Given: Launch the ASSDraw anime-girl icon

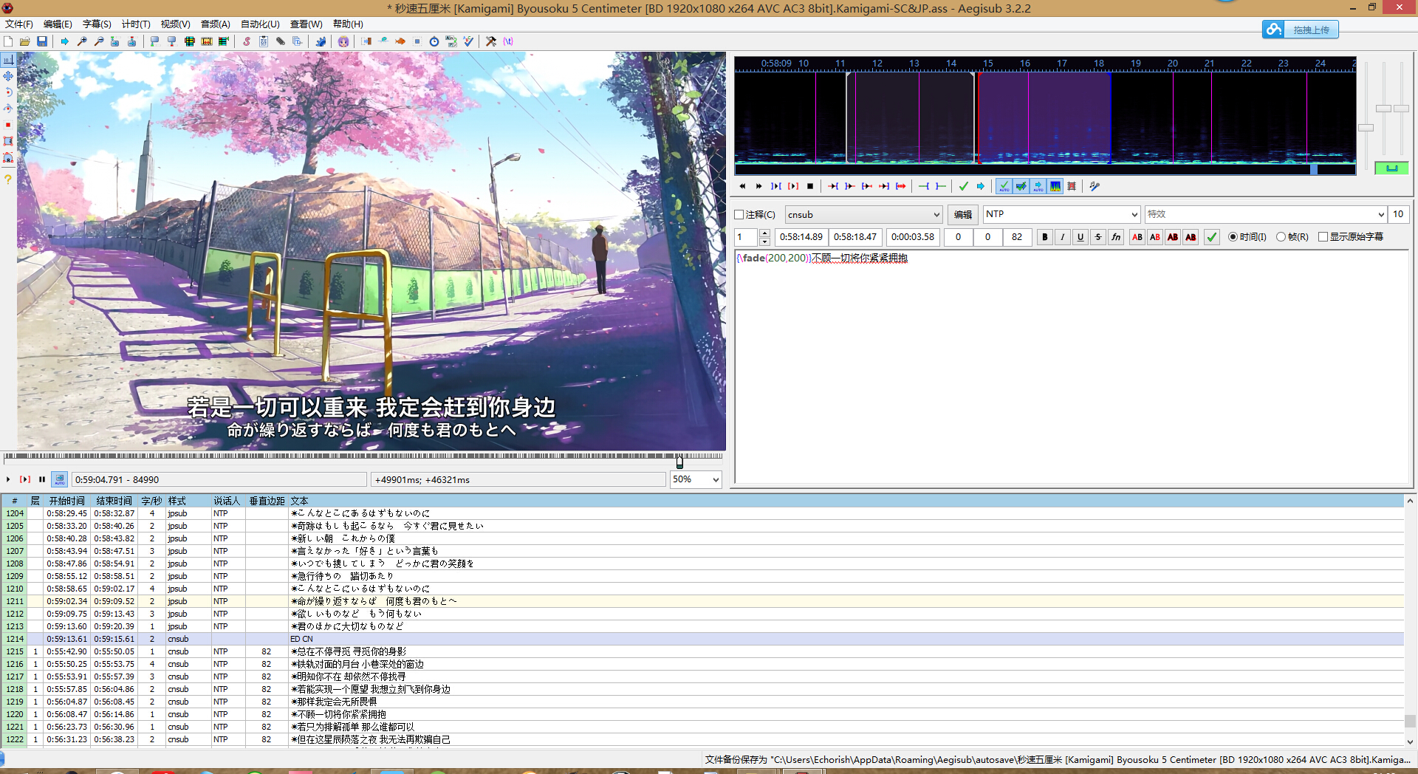Looking at the screenshot, I should pyautogui.click(x=343, y=41).
